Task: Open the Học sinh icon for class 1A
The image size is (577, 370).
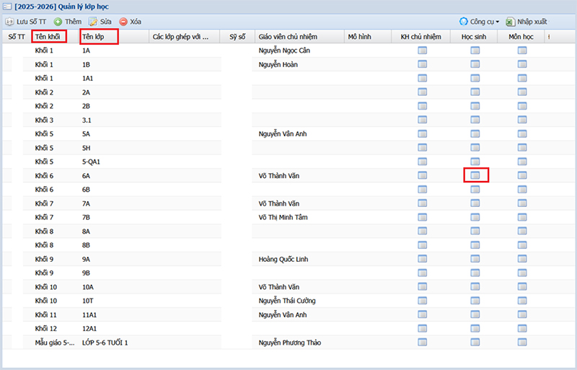Action: pos(475,50)
